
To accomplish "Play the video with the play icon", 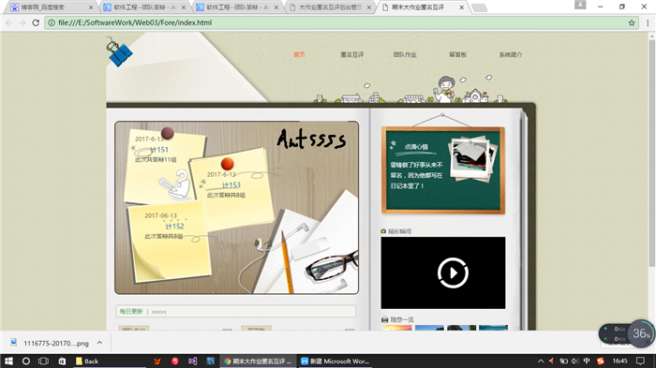I will point(453,272).
